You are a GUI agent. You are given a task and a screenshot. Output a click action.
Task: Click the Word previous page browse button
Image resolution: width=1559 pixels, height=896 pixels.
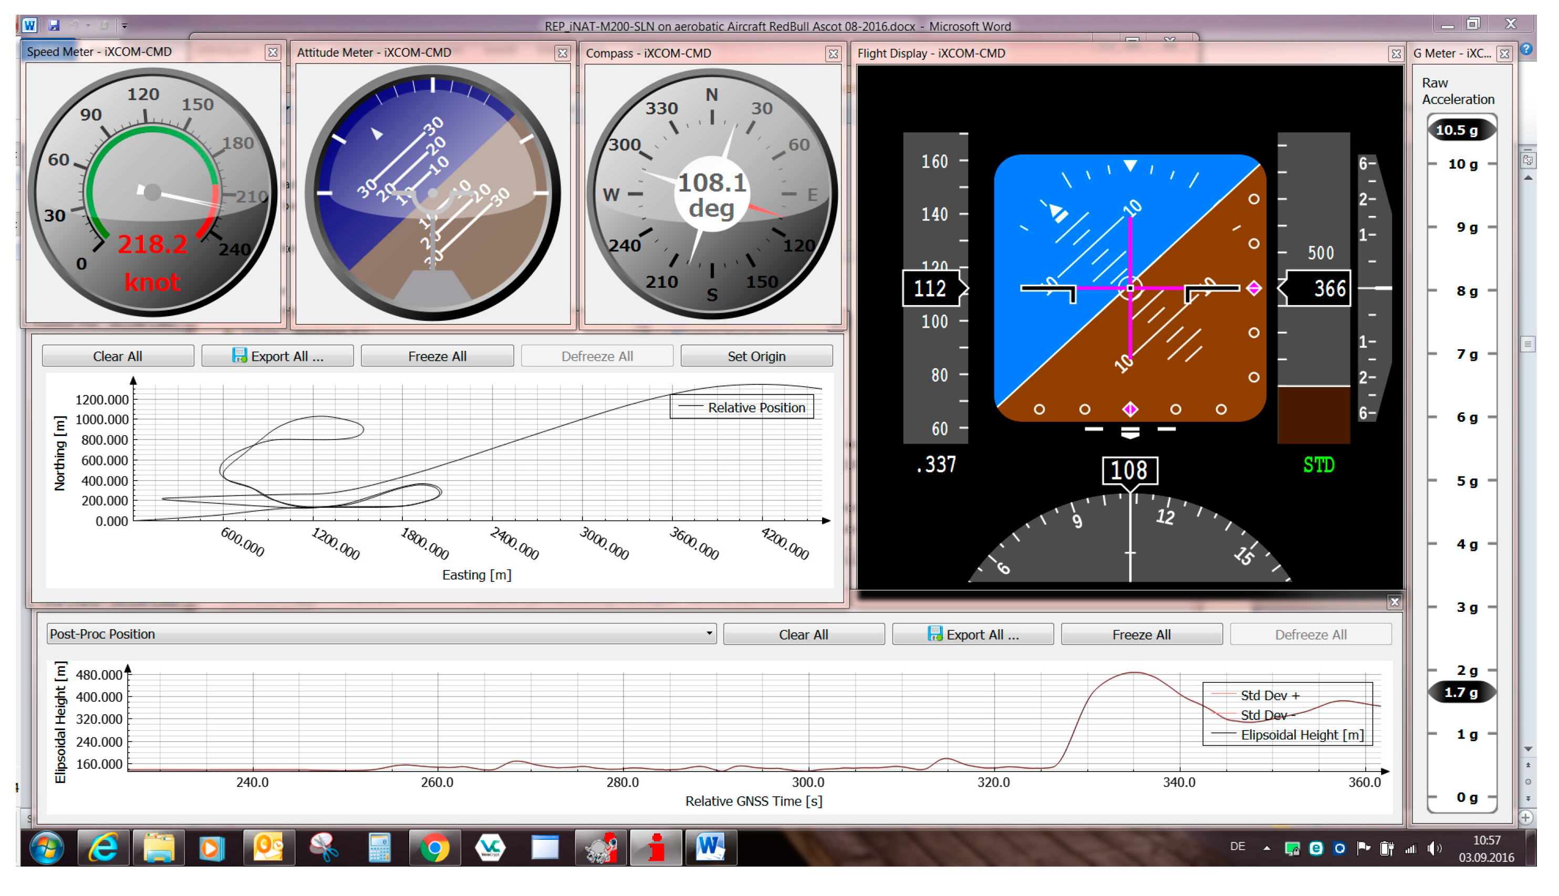coord(1528,766)
